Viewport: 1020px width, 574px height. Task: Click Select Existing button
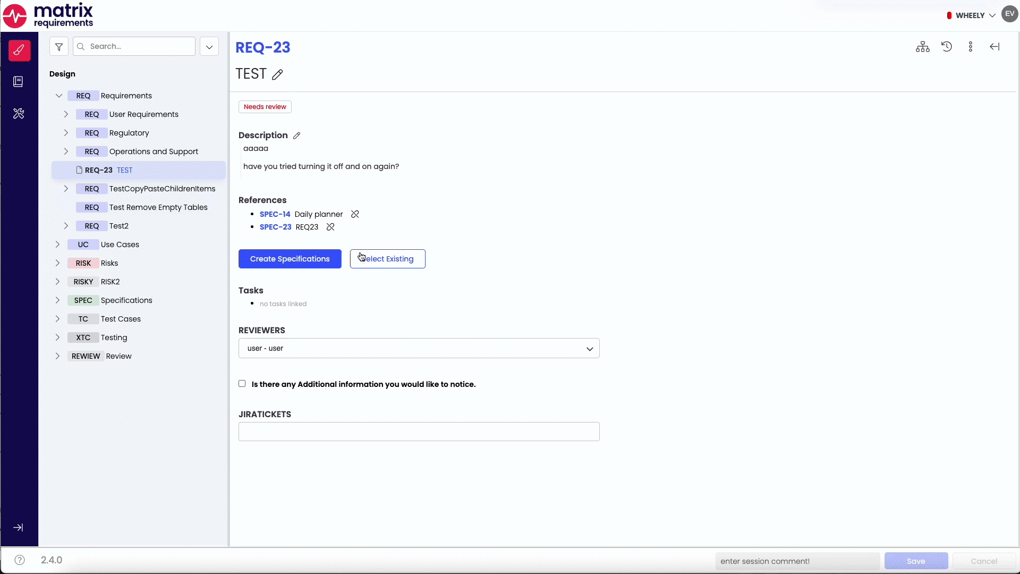point(388,259)
